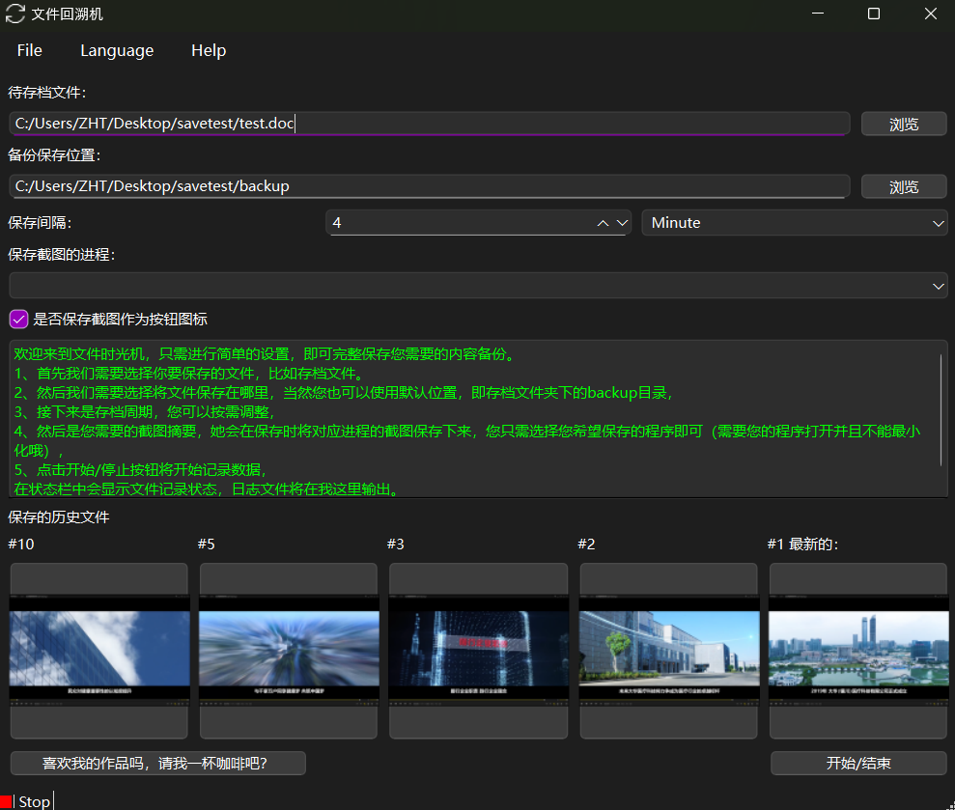Click the file path field containing test.doc
955x810 pixels.
click(430, 124)
